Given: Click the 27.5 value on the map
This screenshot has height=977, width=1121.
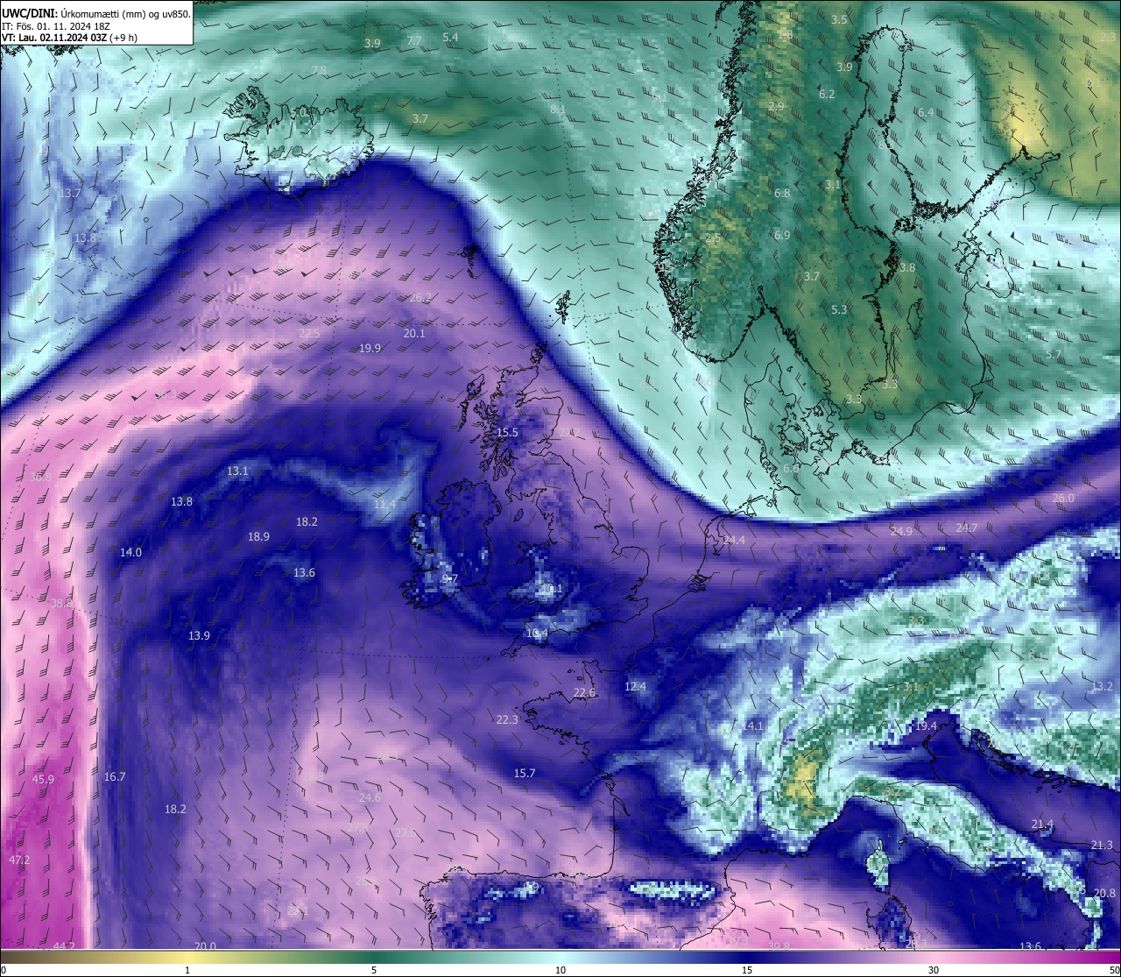Looking at the screenshot, I should [309, 334].
